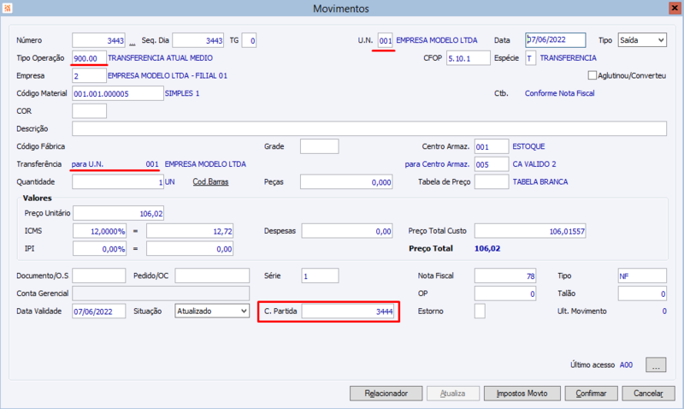Focus the Grade field

tap(319, 146)
